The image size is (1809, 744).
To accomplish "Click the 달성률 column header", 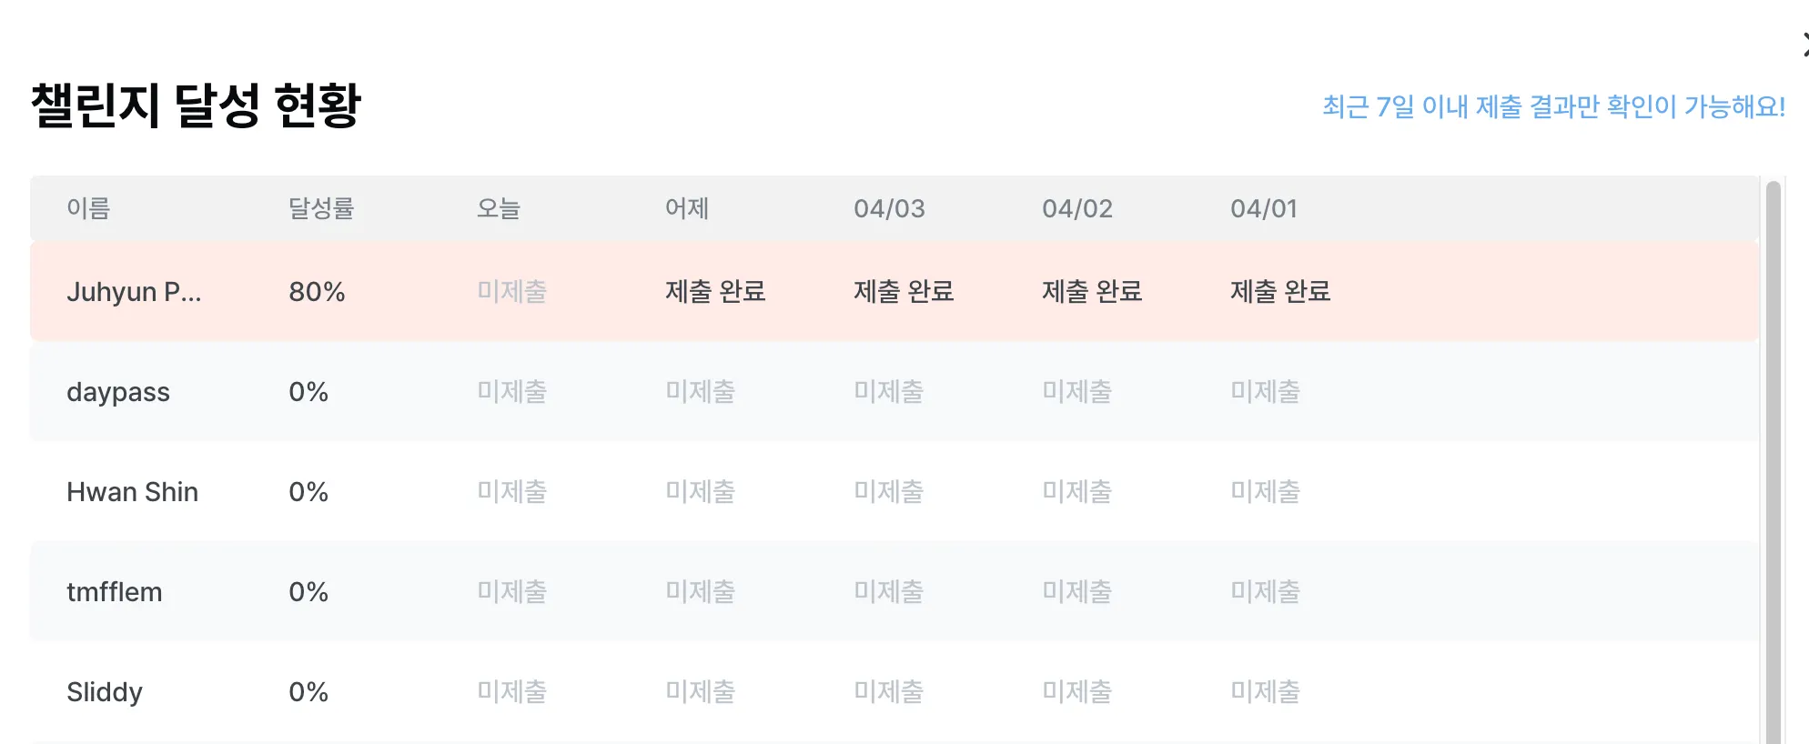I will click(321, 208).
